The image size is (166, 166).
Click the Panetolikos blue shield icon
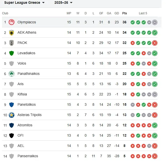tap(12, 104)
